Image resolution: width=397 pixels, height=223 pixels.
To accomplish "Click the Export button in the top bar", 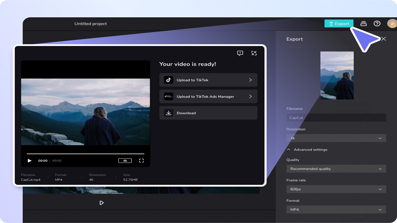I will 339,23.
